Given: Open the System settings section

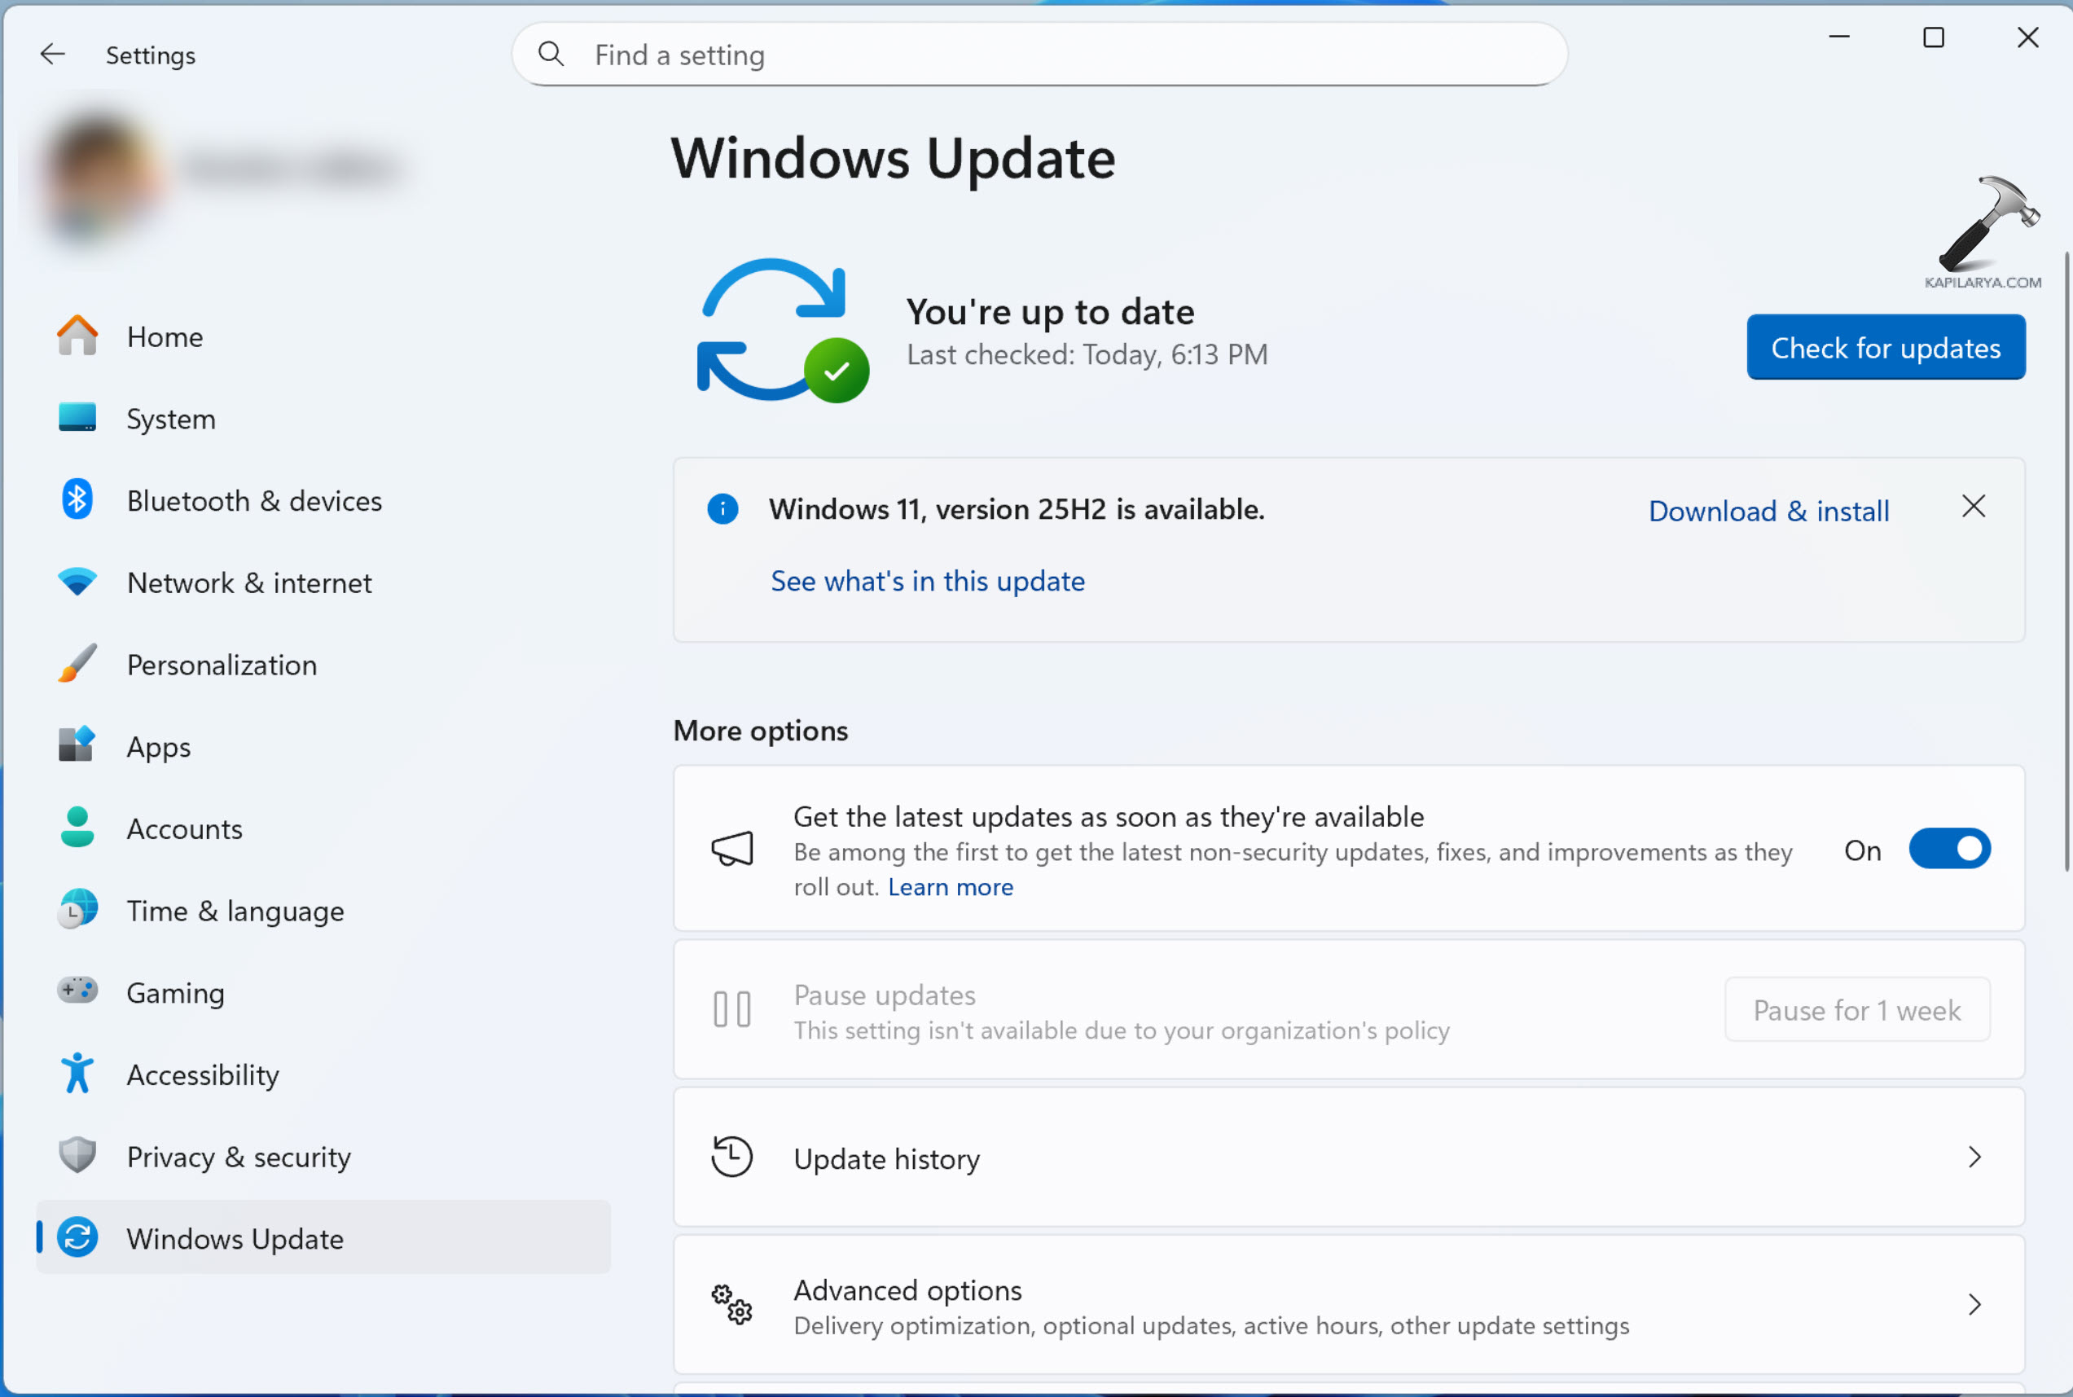Looking at the screenshot, I should [170, 419].
